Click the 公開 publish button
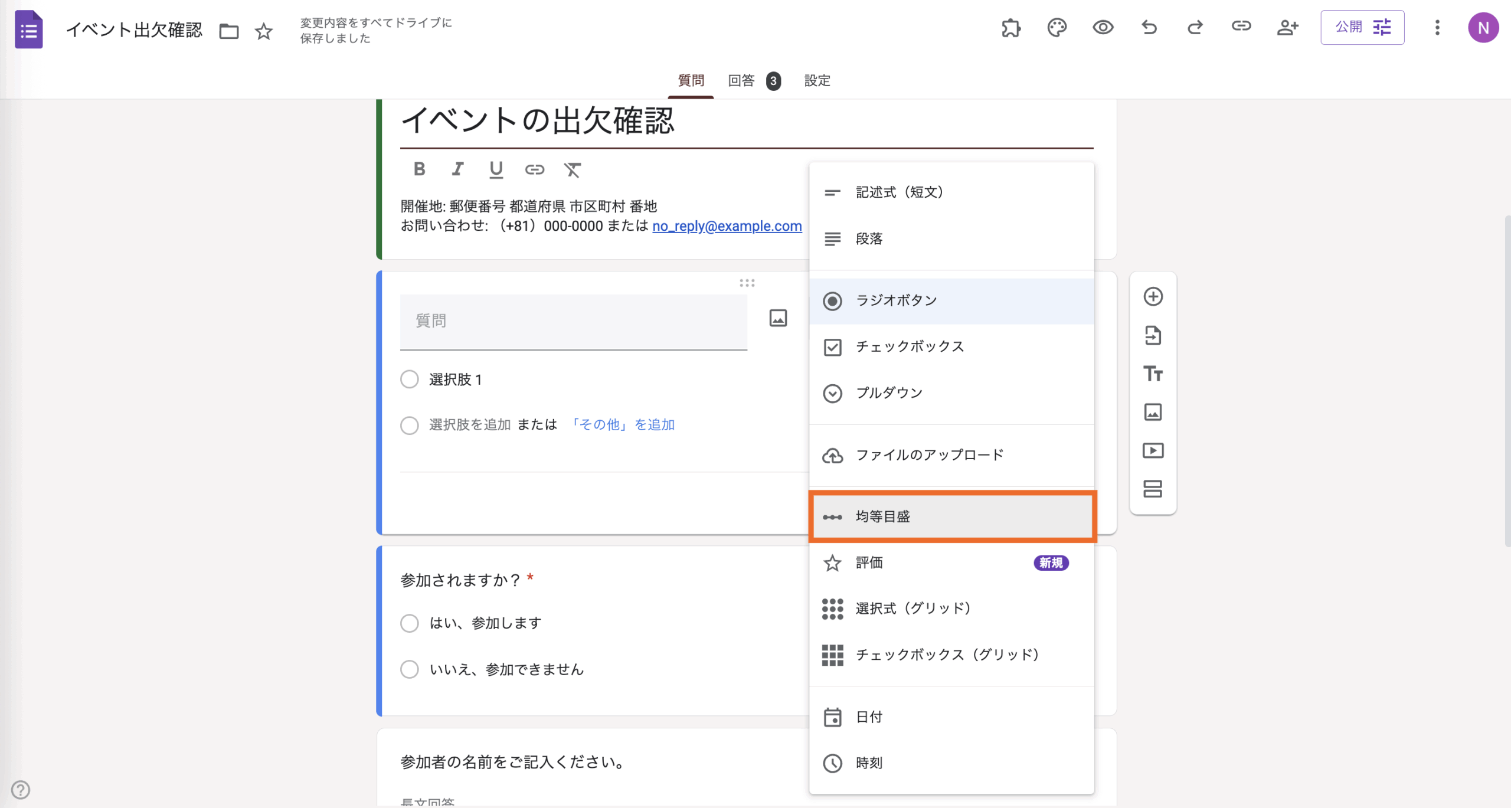 tap(1349, 27)
